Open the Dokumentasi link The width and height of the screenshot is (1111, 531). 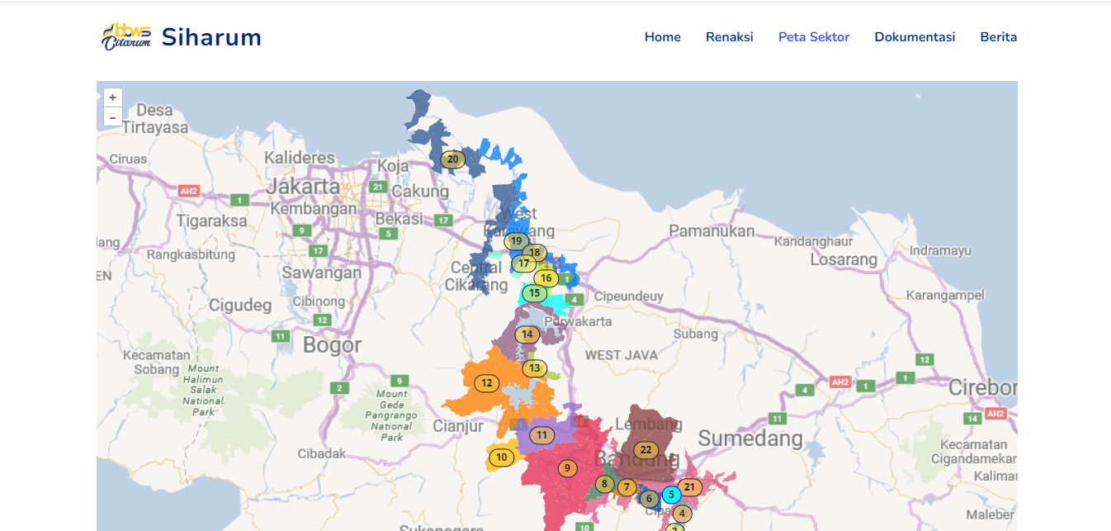click(x=915, y=37)
